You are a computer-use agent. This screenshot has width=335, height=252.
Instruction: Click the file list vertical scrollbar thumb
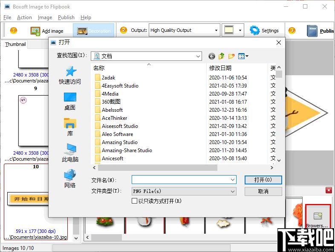tap(279, 74)
